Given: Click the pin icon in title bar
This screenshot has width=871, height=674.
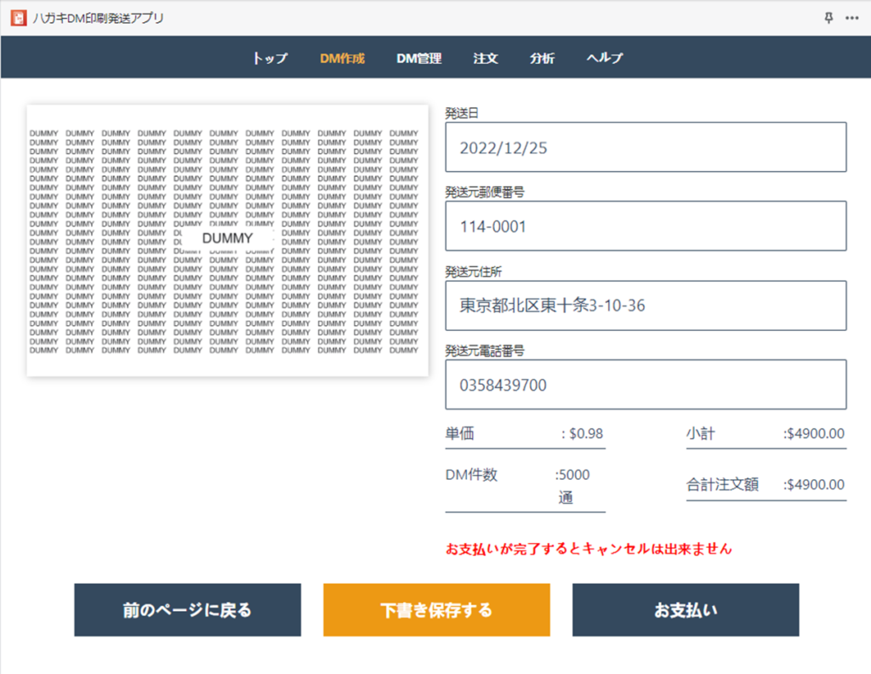Looking at the screenshot, I should click(829, 18).
